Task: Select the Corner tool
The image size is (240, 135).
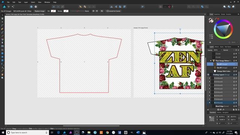Action: click(2, 25)
